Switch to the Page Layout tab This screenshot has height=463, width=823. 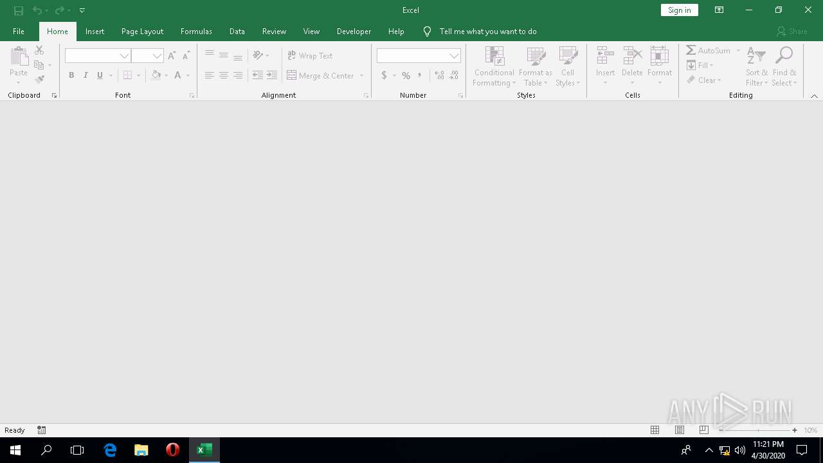142,31
